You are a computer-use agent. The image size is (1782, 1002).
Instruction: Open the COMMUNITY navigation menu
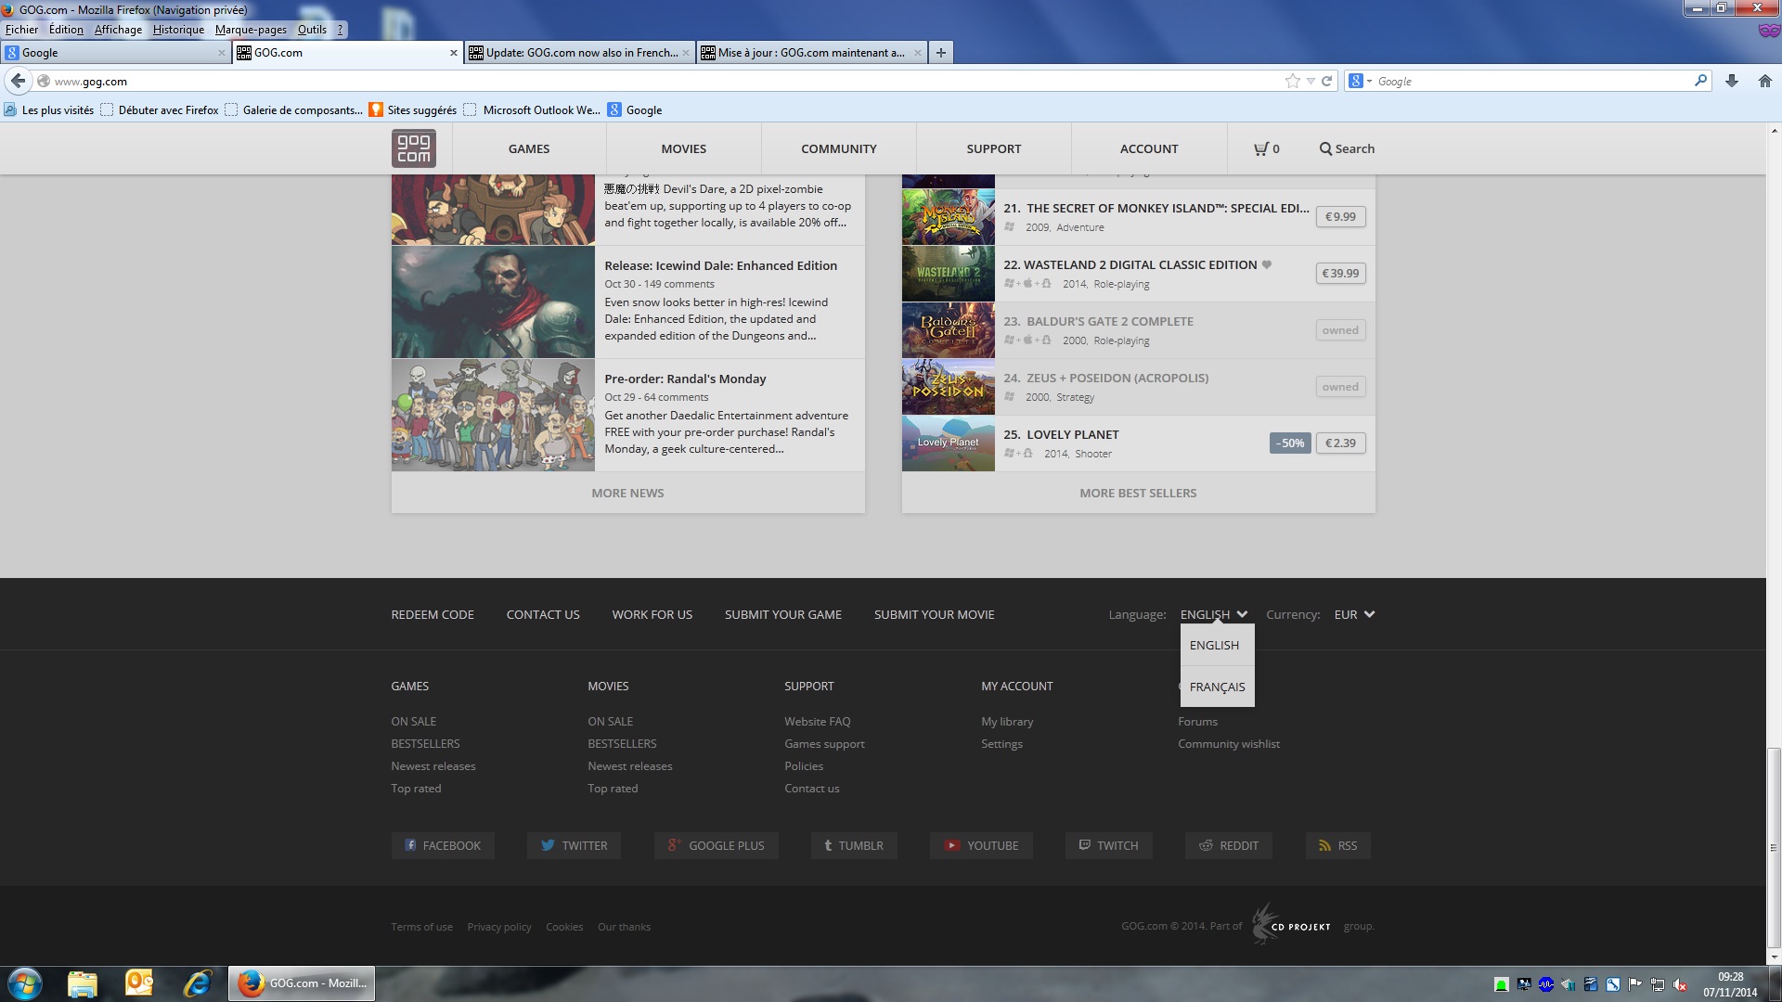839,148
